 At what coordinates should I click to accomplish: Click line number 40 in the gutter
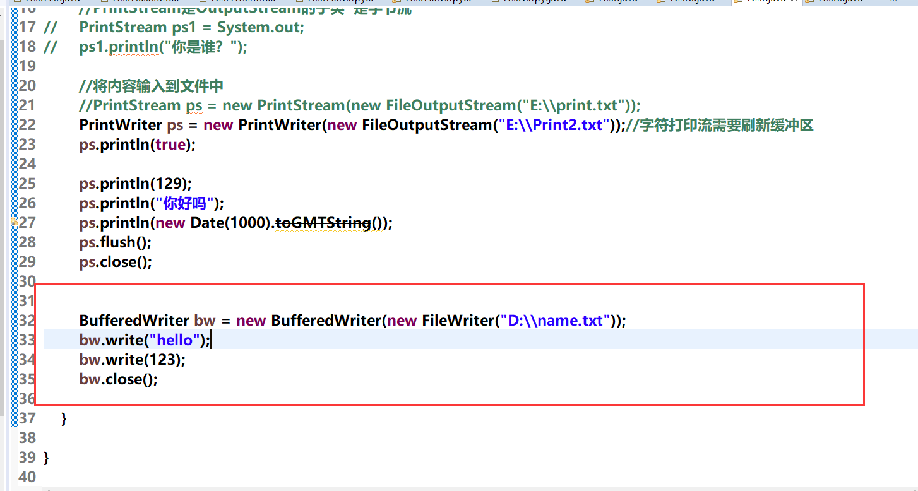click(x=27, y=477)
